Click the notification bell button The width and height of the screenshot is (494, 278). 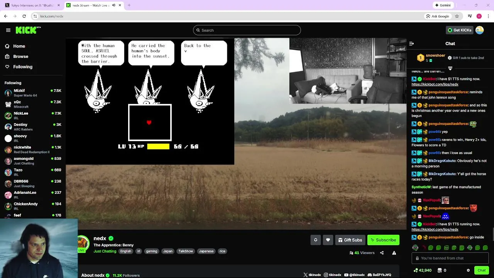tap(316, 240)
